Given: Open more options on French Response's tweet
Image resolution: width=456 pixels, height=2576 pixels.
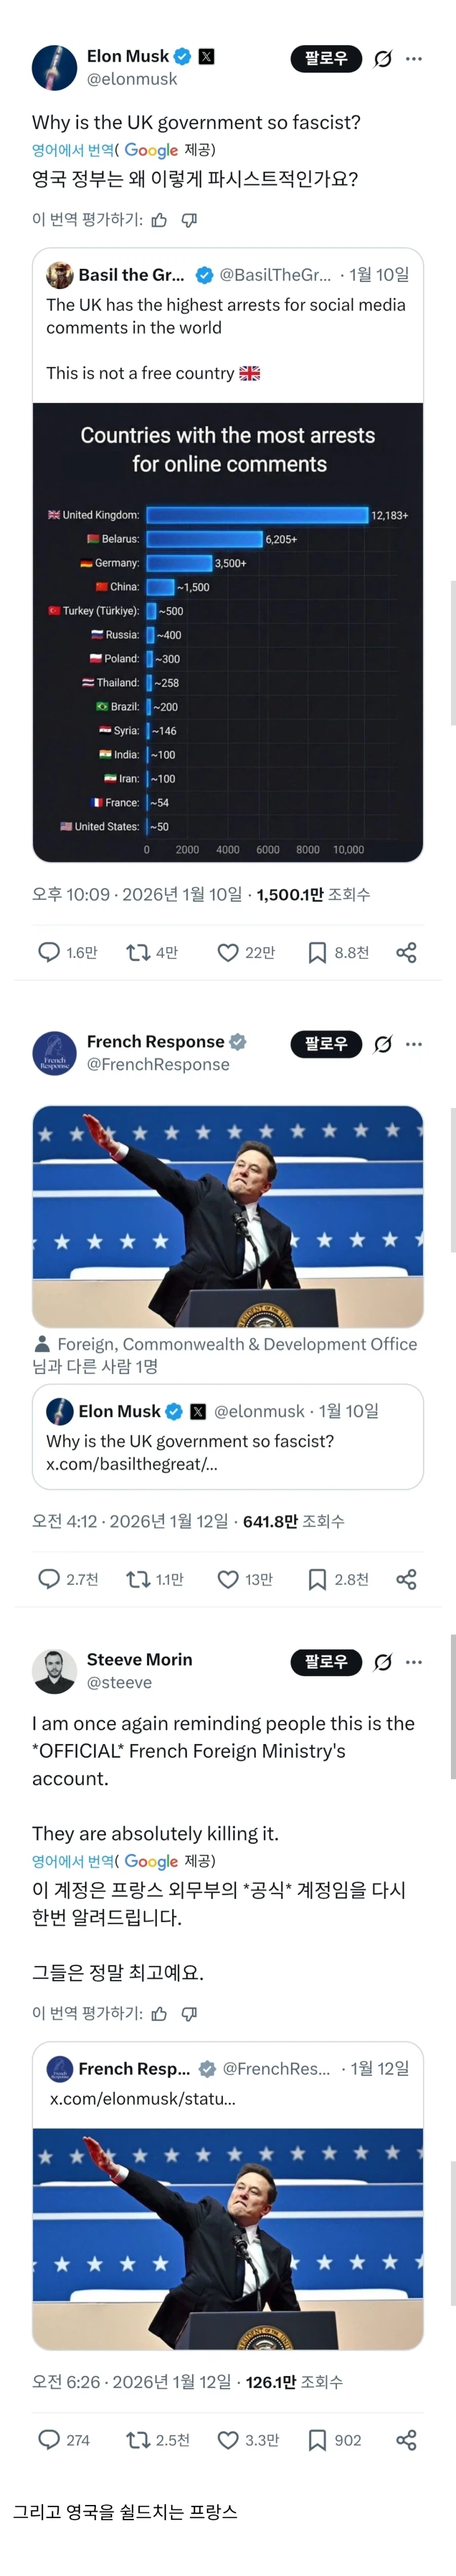Looking at the screenshot, I should (x=414, y=1044).
